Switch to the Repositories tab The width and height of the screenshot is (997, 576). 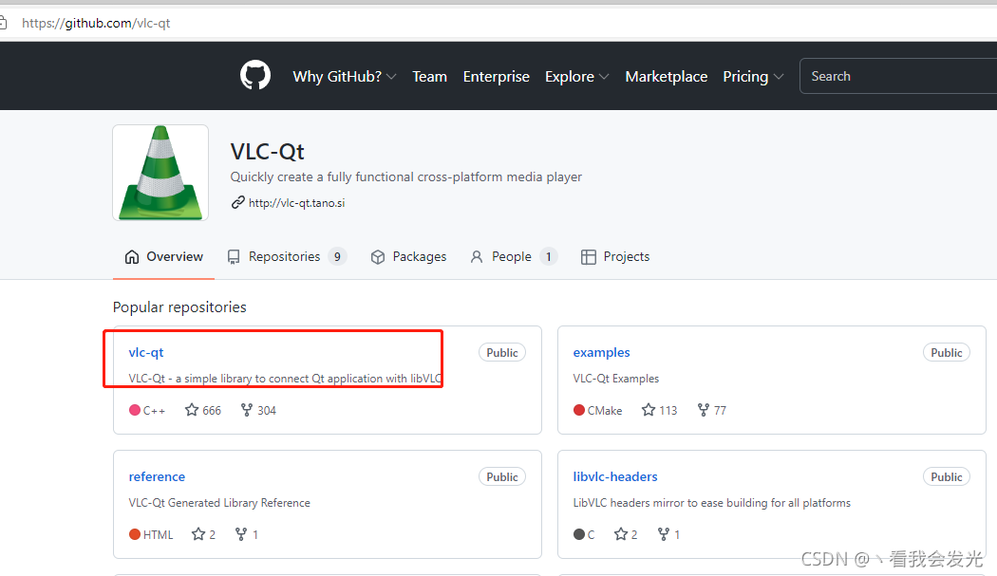287,257
